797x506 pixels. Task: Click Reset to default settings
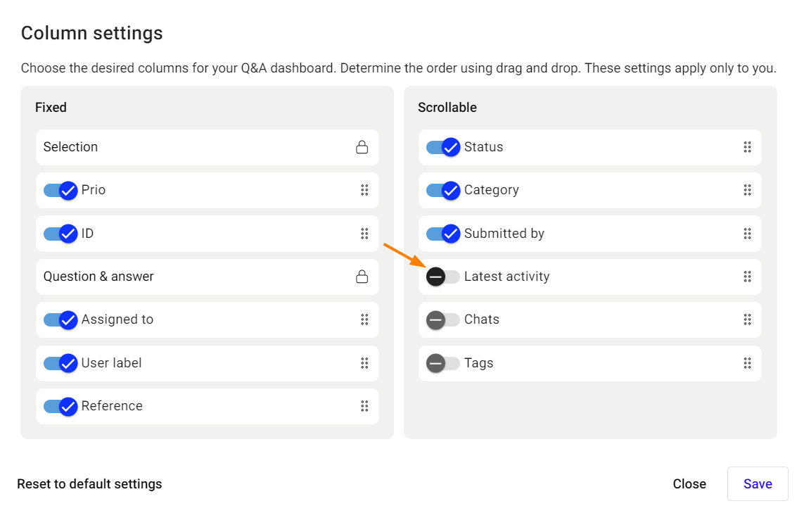[89, 483]
